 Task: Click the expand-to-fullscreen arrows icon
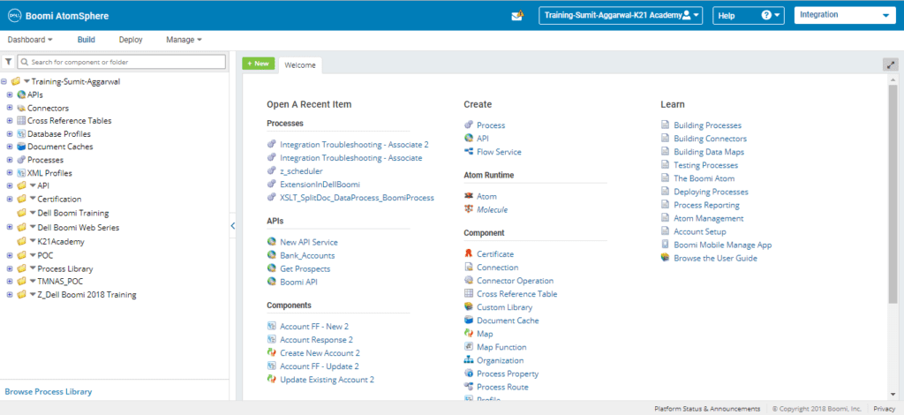click(891, 64)
